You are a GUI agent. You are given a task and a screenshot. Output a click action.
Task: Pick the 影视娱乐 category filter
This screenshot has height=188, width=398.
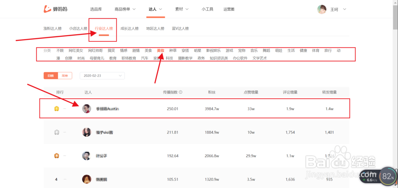click(x=213, y=50)
